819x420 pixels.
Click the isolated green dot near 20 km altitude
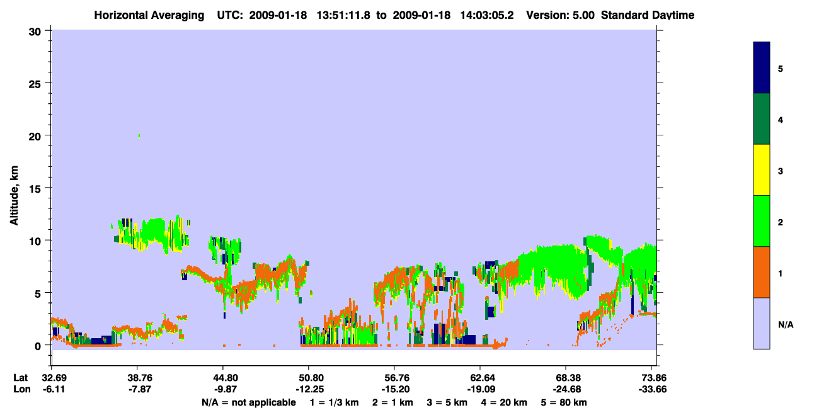coord(139,135)
